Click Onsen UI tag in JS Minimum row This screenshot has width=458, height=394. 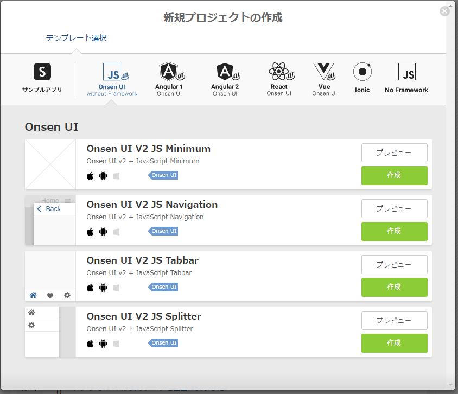click(x=163, y=175)
